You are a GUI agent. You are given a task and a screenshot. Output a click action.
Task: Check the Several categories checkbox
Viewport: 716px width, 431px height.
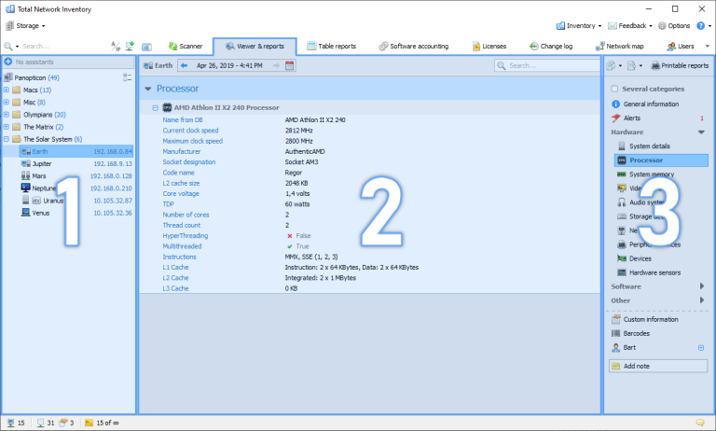[614, 89]
